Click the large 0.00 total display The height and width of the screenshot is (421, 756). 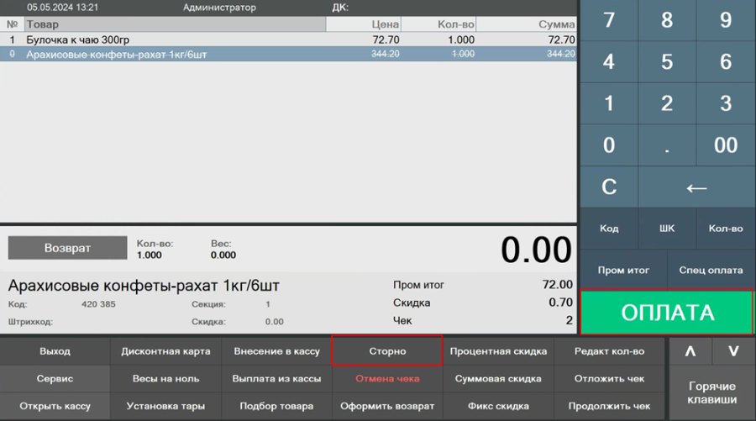tap(536, 250)
